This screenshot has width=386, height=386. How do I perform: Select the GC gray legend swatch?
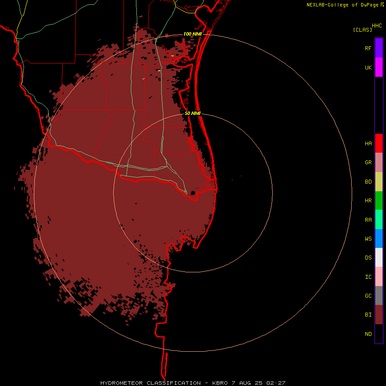379,296
